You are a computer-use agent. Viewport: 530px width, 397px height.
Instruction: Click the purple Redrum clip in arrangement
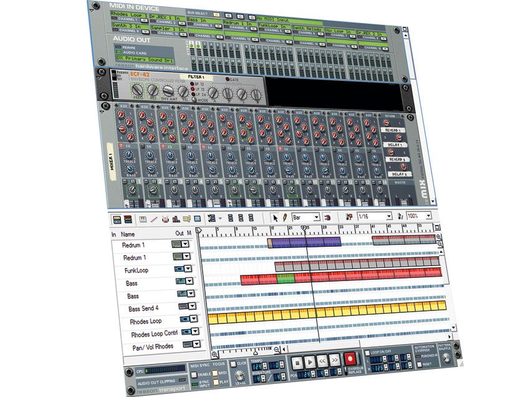click(x=306, y=241)
